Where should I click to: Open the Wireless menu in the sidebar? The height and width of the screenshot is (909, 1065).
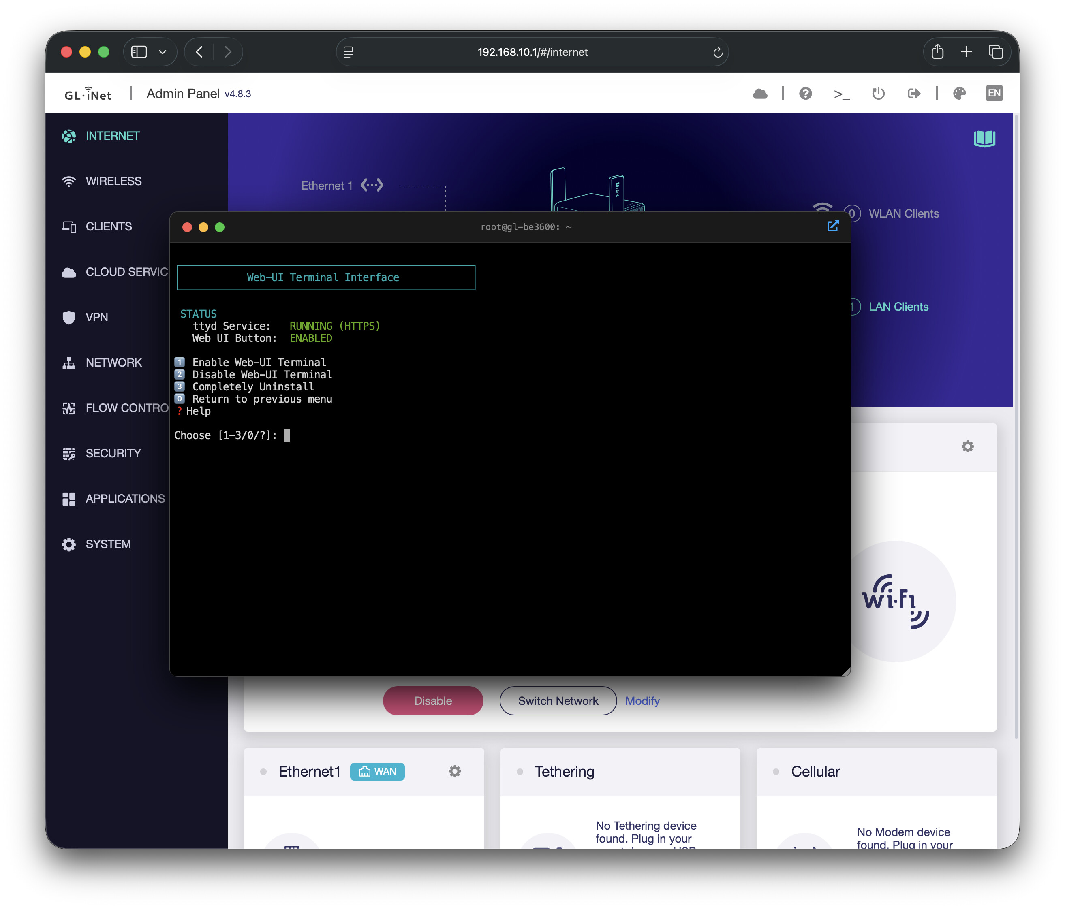[x=113, y=181]
